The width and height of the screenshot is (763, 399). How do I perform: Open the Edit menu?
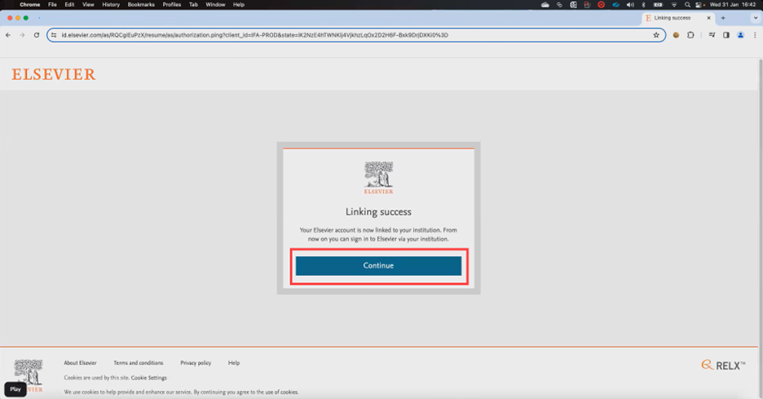click(x=69, y=4)
